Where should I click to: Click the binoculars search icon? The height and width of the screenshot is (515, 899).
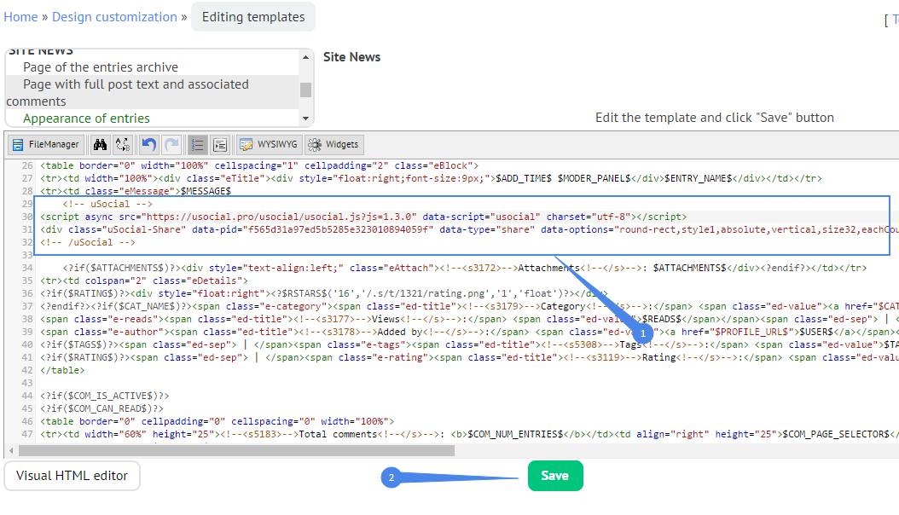click(x=101, y=145)
